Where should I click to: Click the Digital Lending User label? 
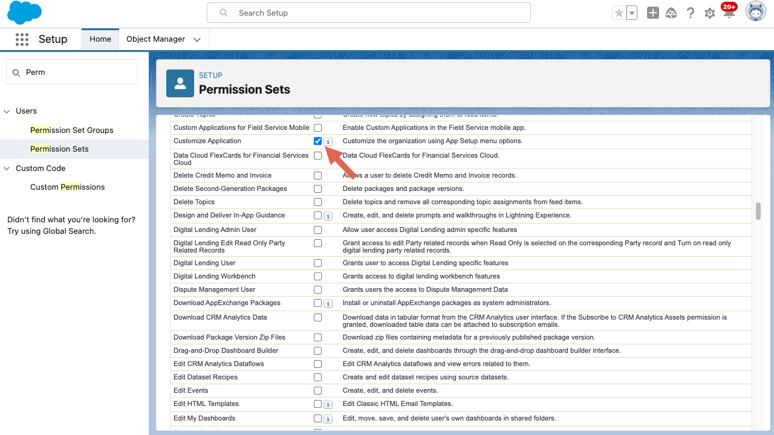point(204,263)
